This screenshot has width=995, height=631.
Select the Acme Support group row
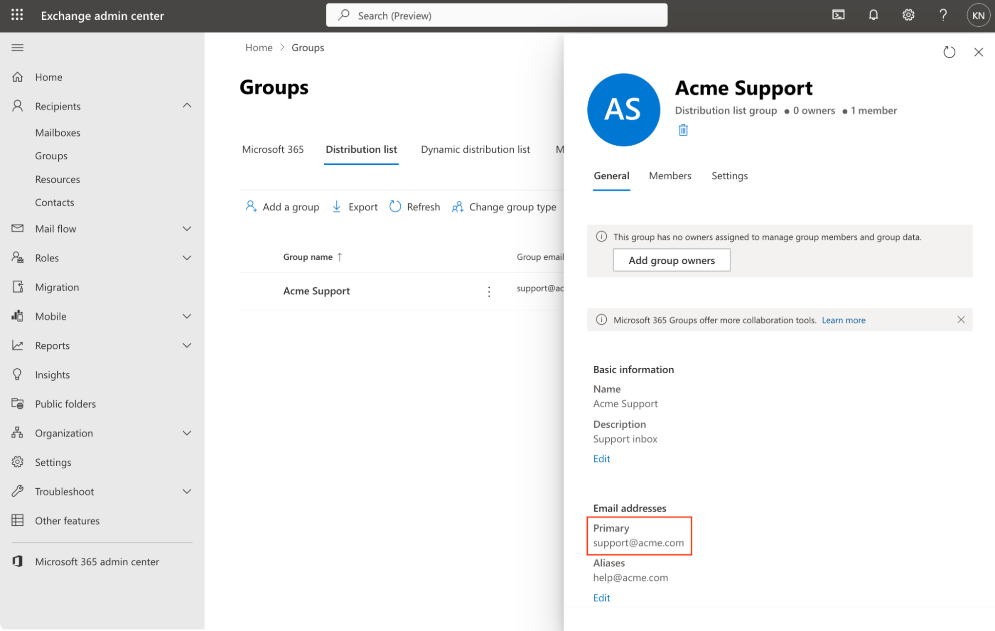pyautogui.click(x=401, y=291)
